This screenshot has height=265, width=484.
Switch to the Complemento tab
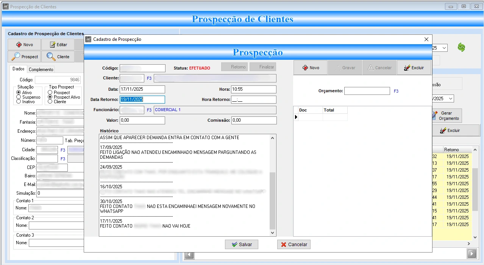[x=41, y=70]
